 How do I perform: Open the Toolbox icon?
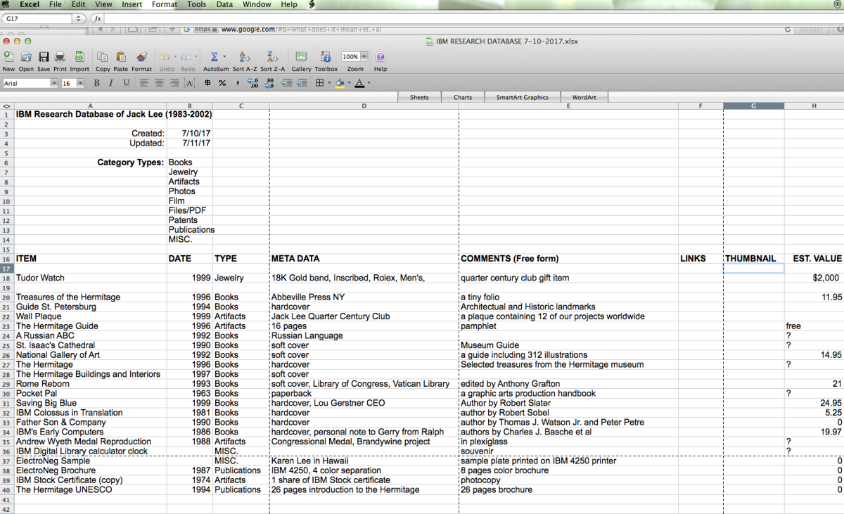coord(326,57)
